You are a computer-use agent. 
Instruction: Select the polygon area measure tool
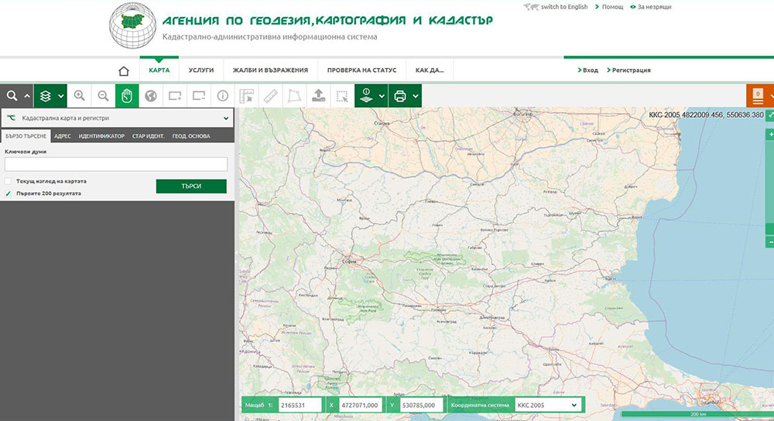pos(294,96)
